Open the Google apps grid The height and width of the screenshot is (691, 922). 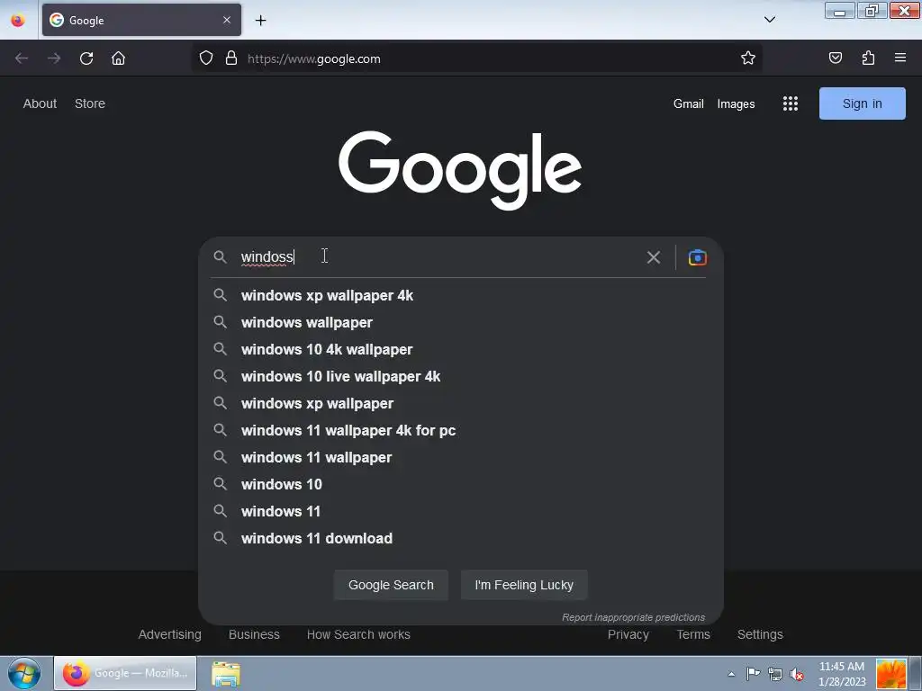(791, 104)
